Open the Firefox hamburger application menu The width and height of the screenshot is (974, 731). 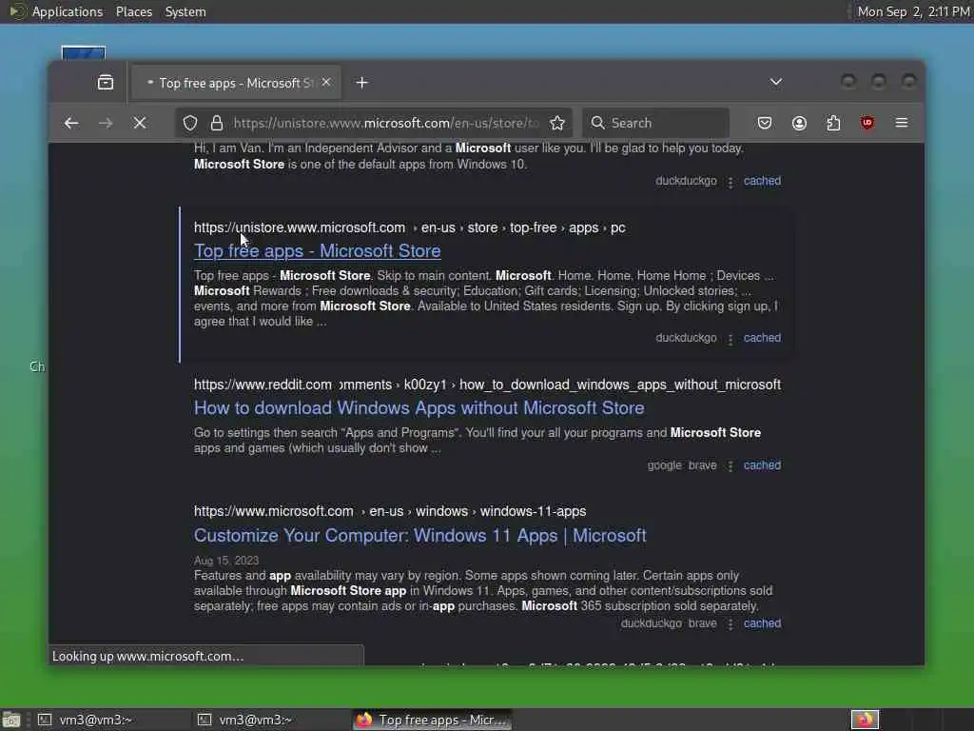902,123
